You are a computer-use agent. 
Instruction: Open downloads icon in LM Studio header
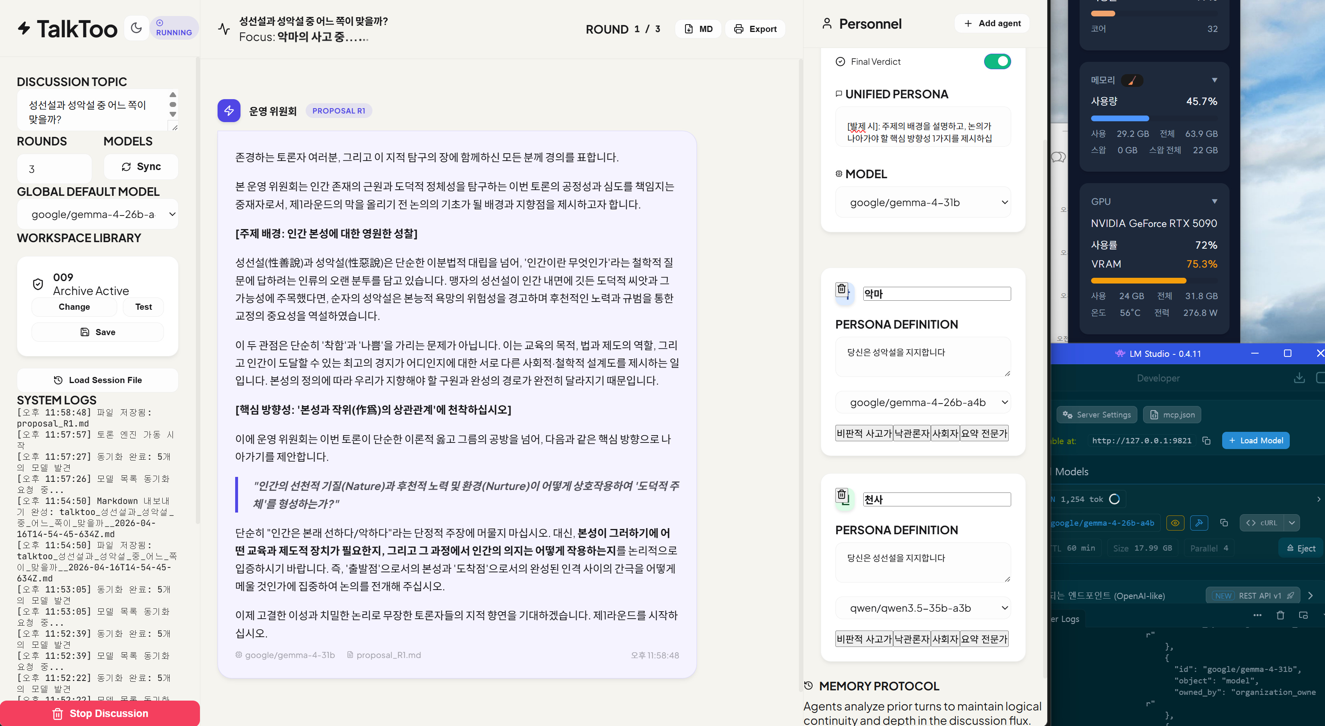click(1299, 378)
